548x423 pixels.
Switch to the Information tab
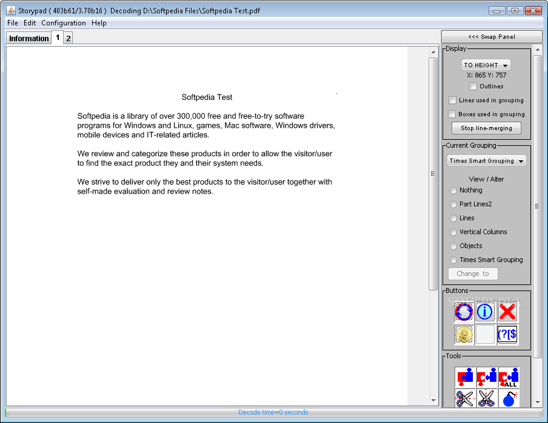pos(28,38)
